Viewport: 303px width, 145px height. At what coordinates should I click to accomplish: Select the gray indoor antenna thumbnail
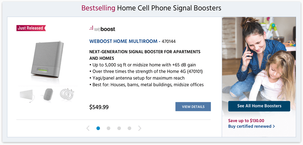[x=47, y=94]
